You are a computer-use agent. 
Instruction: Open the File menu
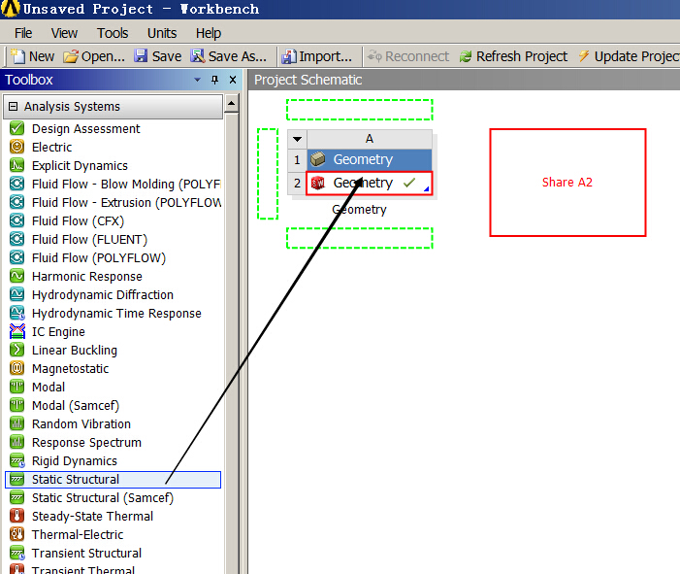pyautogui.click(x=23, y=33)
